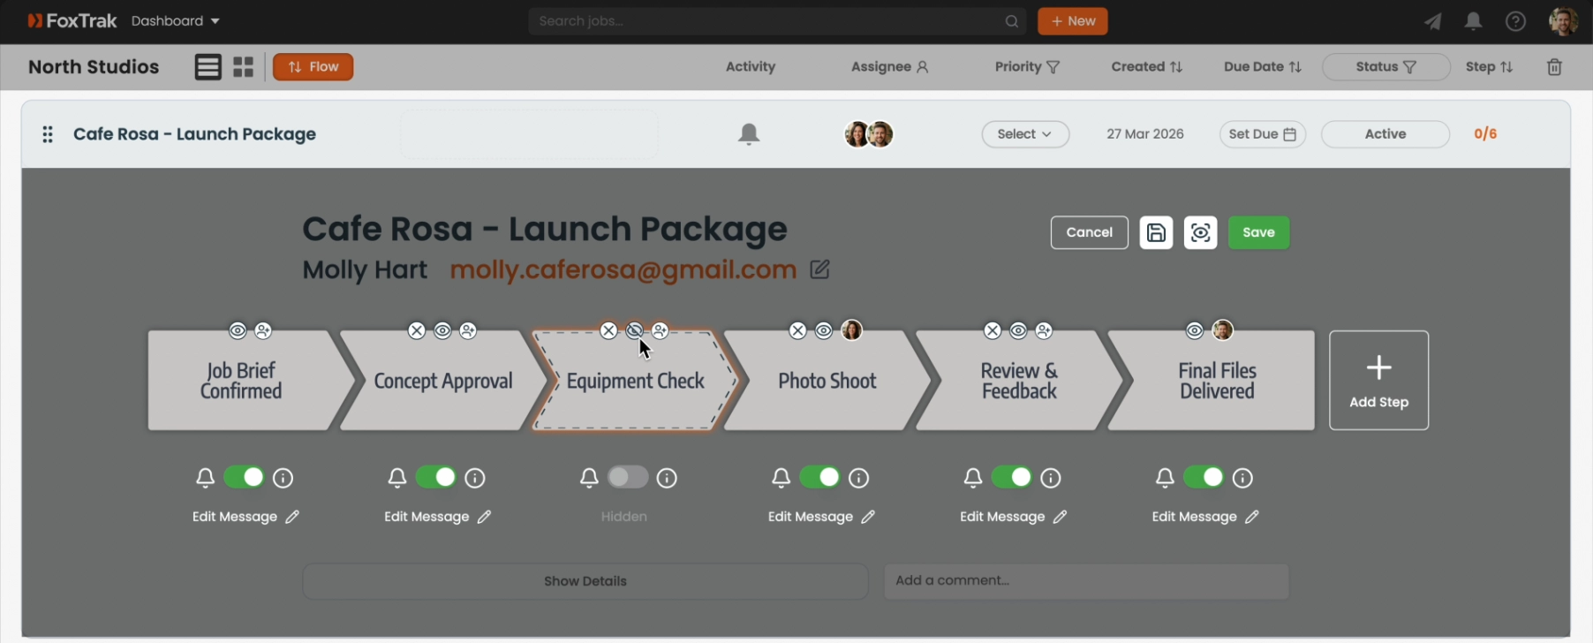Toggle visibility eye on Photo Shoot
Image resolution: width=1593 pixels, height=643 pixels.
coord(824,330)
